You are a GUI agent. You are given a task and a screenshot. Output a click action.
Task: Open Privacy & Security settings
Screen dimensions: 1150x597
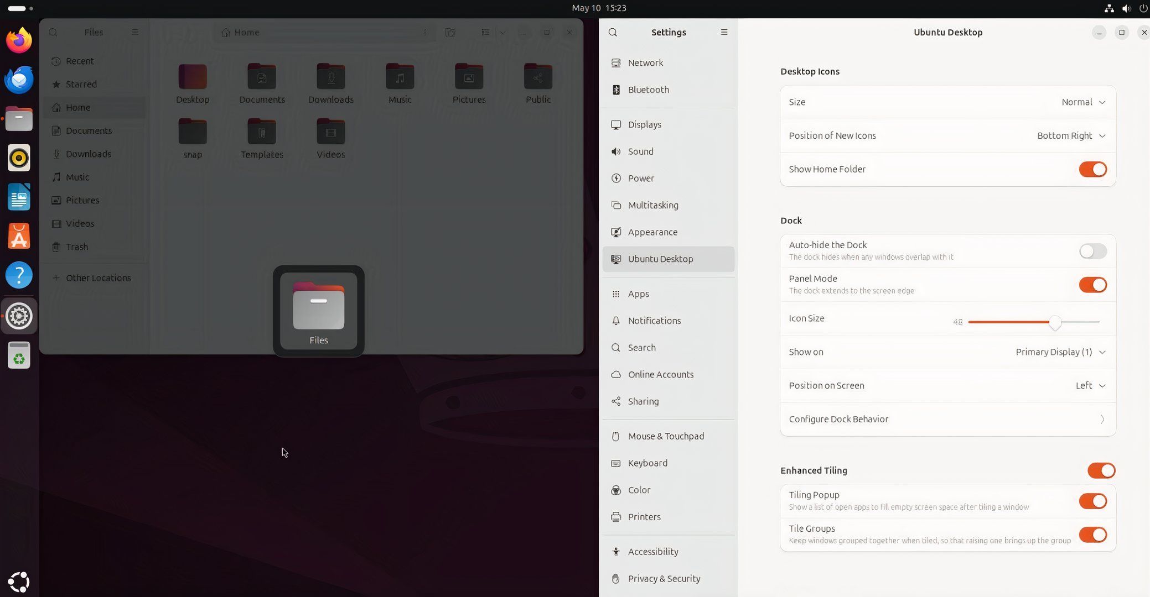(x=669, y=579)
